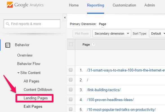Open the Behavior Overview report
Image resolution: width=165 pixels, height=112 pixels.
25,55
